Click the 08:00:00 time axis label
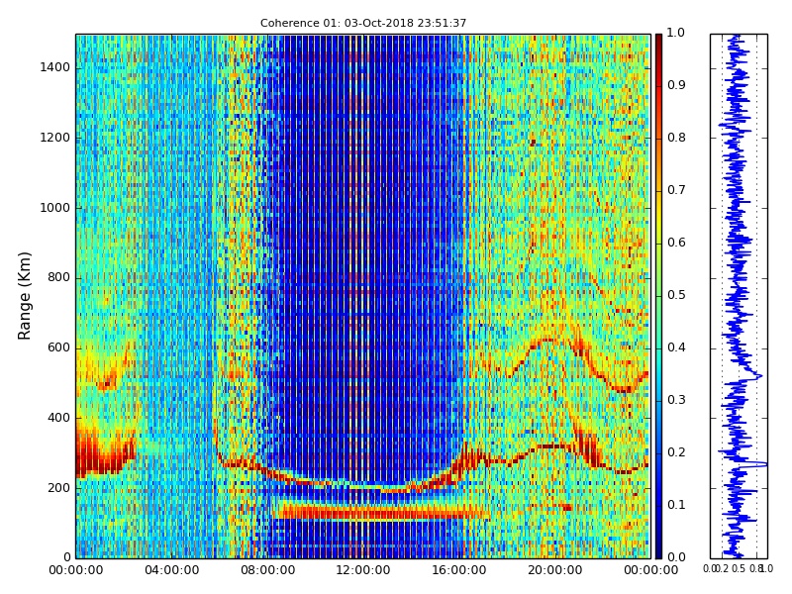The image size is (792, 594). tap(267, 571)
